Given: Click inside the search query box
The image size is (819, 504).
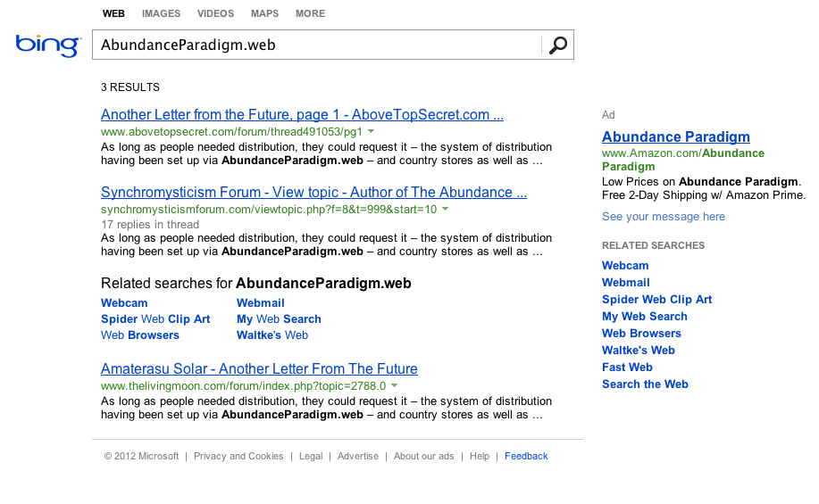Looking at the screenshot, I should pyautogui.click(x=317, y=45).
